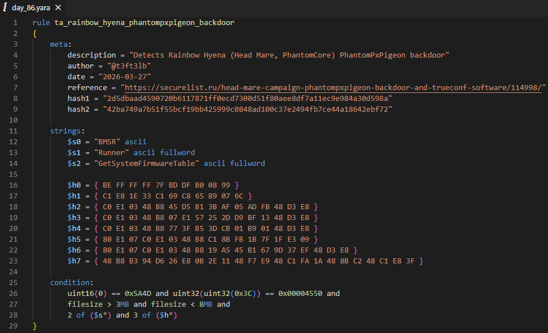
Task: Click the YARA file icon in tab
Action: (x=5, y=7)
